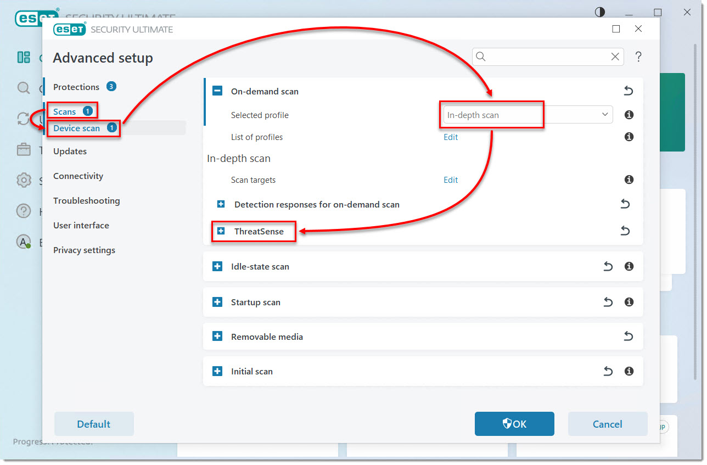707x465 pixels.
Task: Edit the List of profiles
Action: pos(451,137)
